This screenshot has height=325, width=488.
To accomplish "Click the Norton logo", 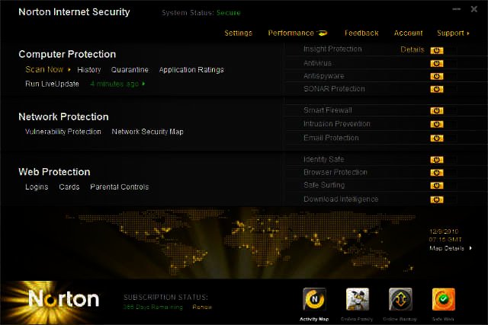I will tap(64, 298).
